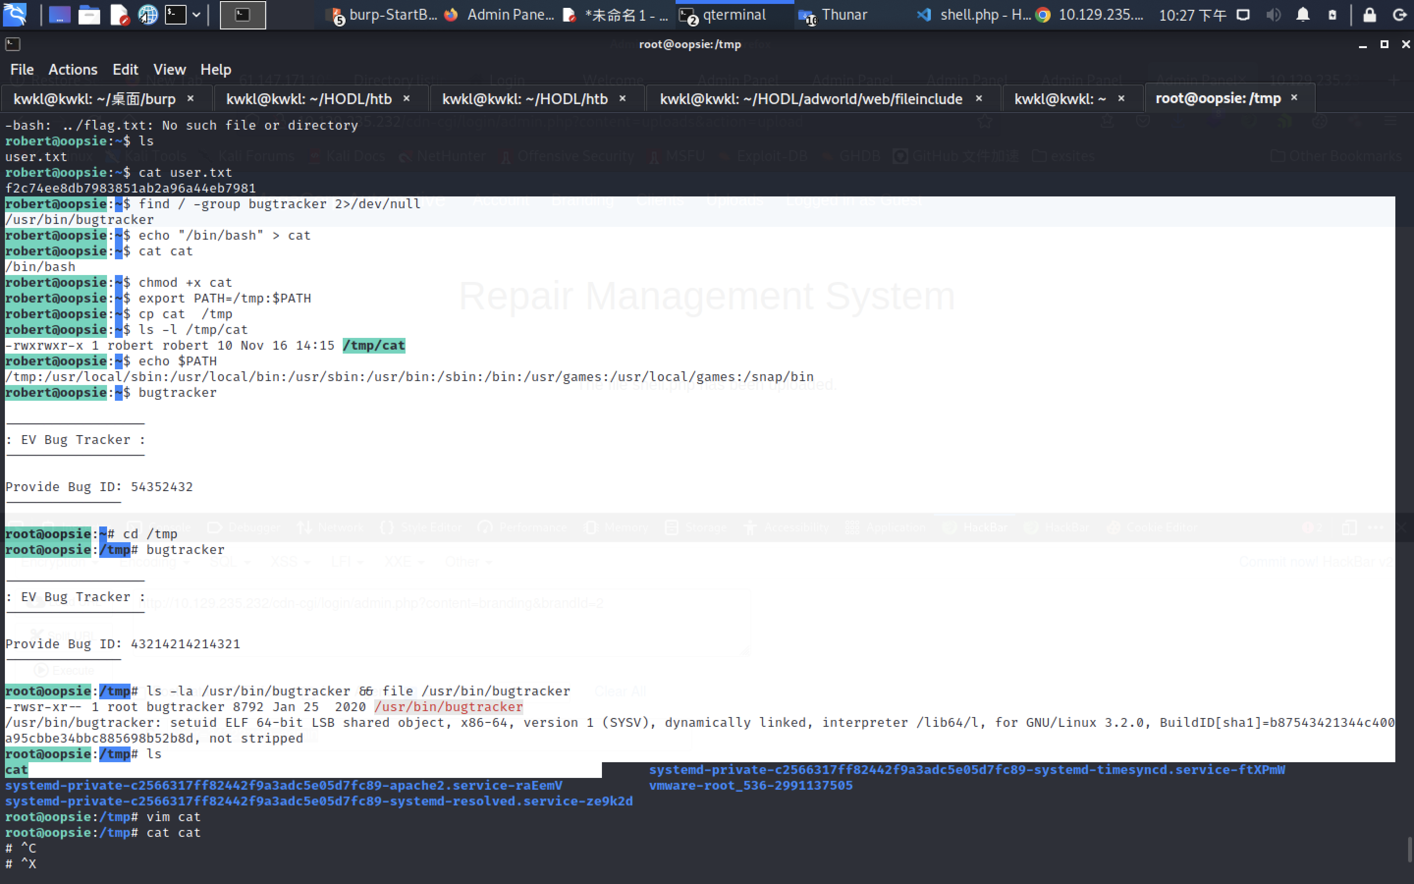The height and width of the screenshot is (884, 1414).
Task: Open the Kali applications menu
Action: click(x=15, y=15)
